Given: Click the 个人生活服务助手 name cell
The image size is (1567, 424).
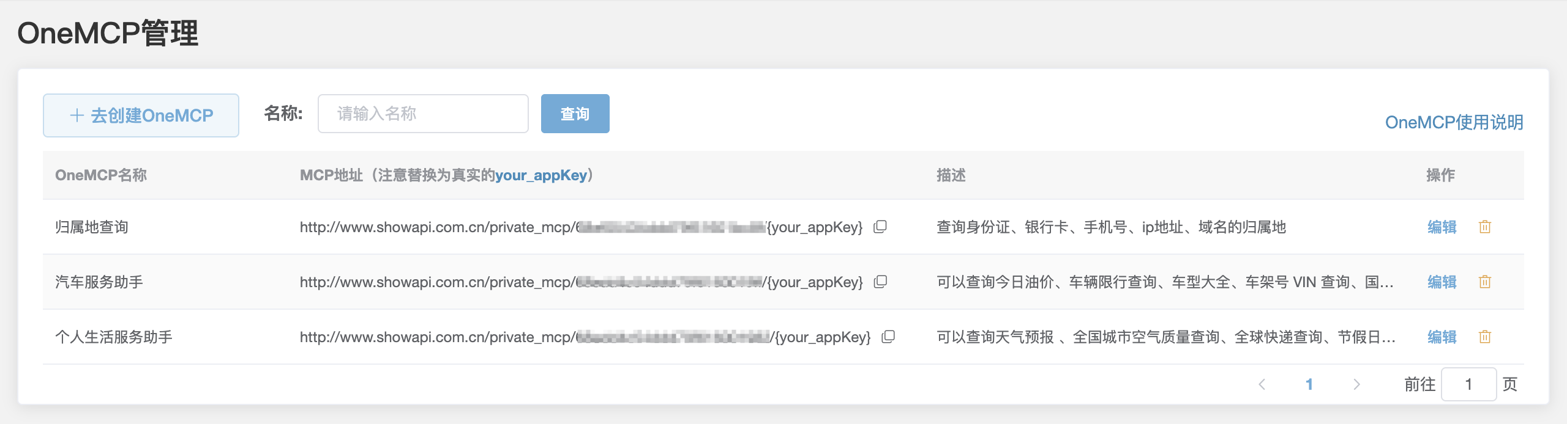Looking at the screenshot, I should pyautogui.click(x=114, y=337).
